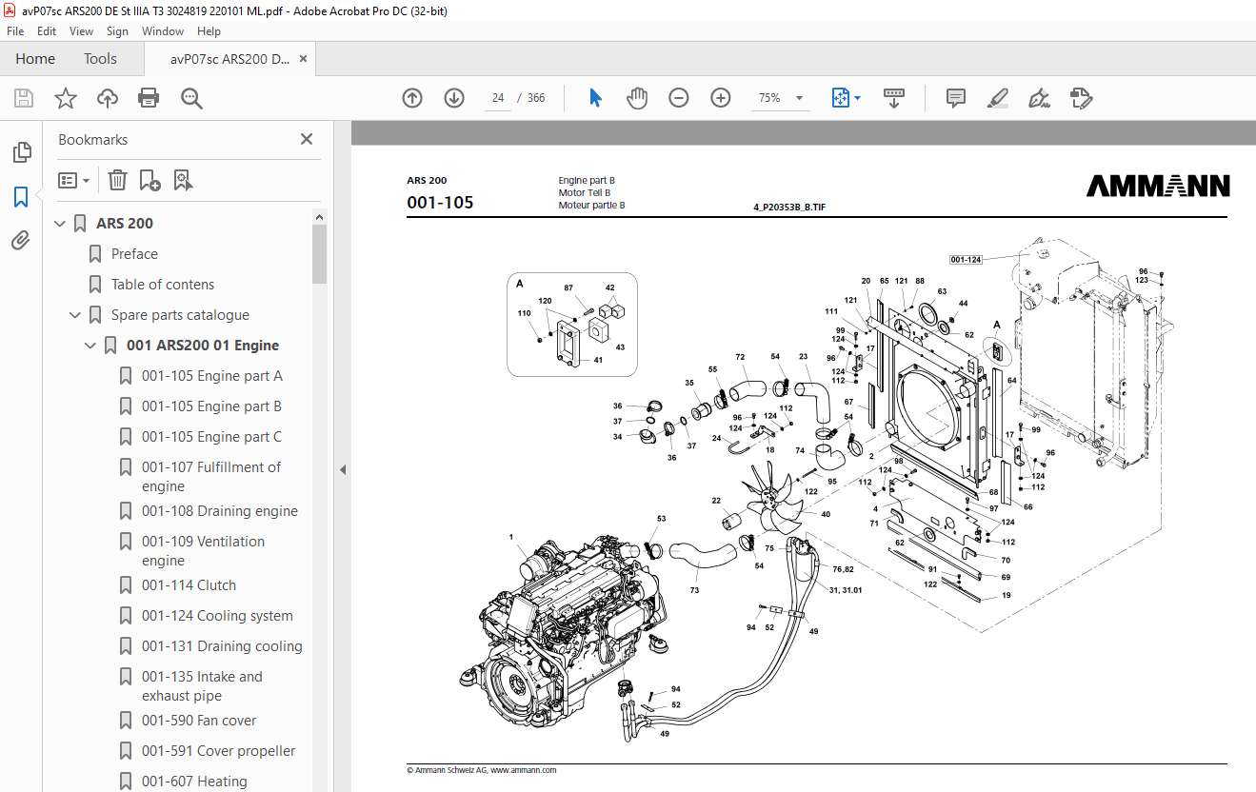Select the arrow Selection tool
The image size is (1256, 792).
point(595,98)
